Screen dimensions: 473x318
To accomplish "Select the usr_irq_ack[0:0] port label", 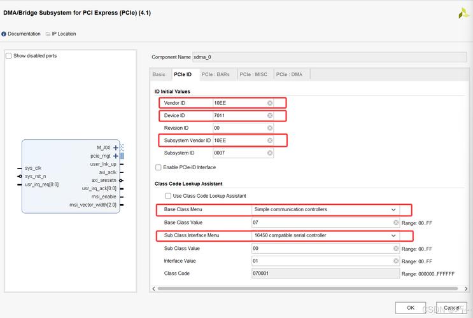I will point(99,188).
